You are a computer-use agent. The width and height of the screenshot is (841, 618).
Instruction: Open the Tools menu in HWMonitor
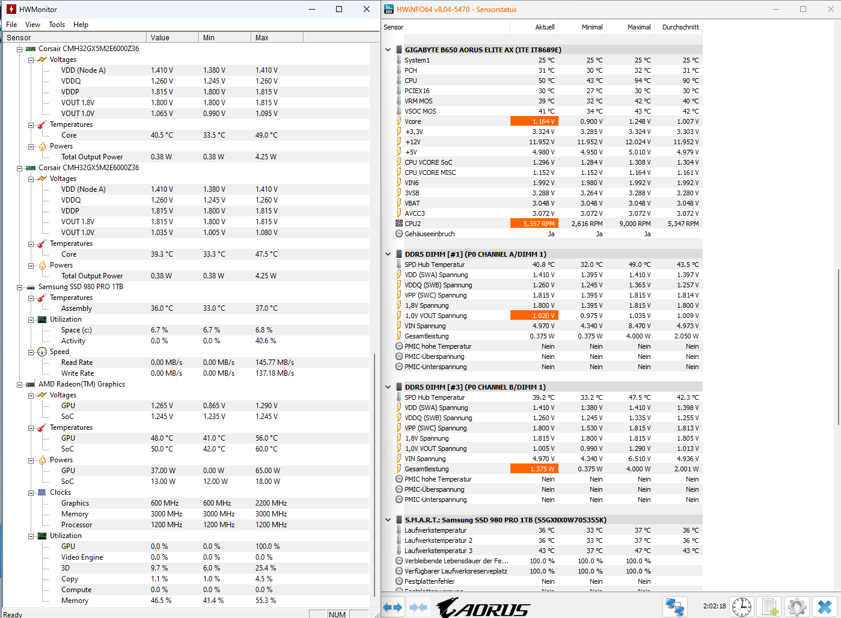coord(57,25)
